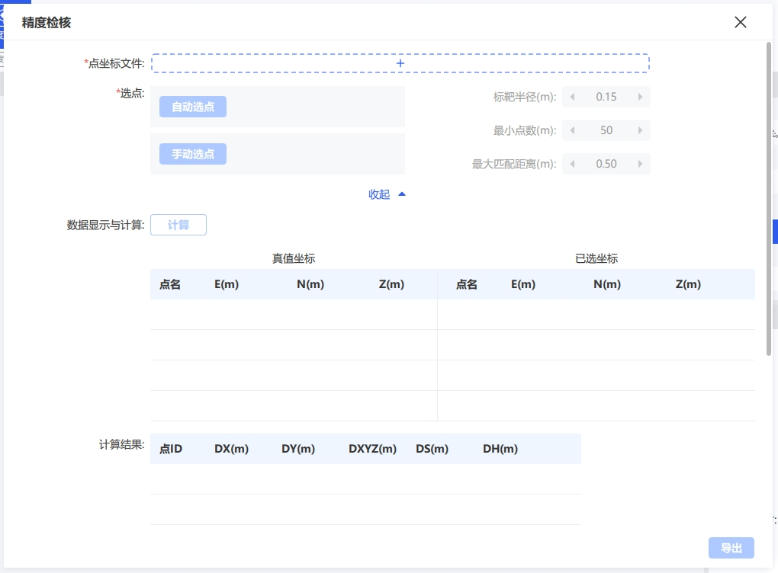Screen dimensions: 778x573
Task: Click DH(m) header in results table
Action: click(500, 449)
